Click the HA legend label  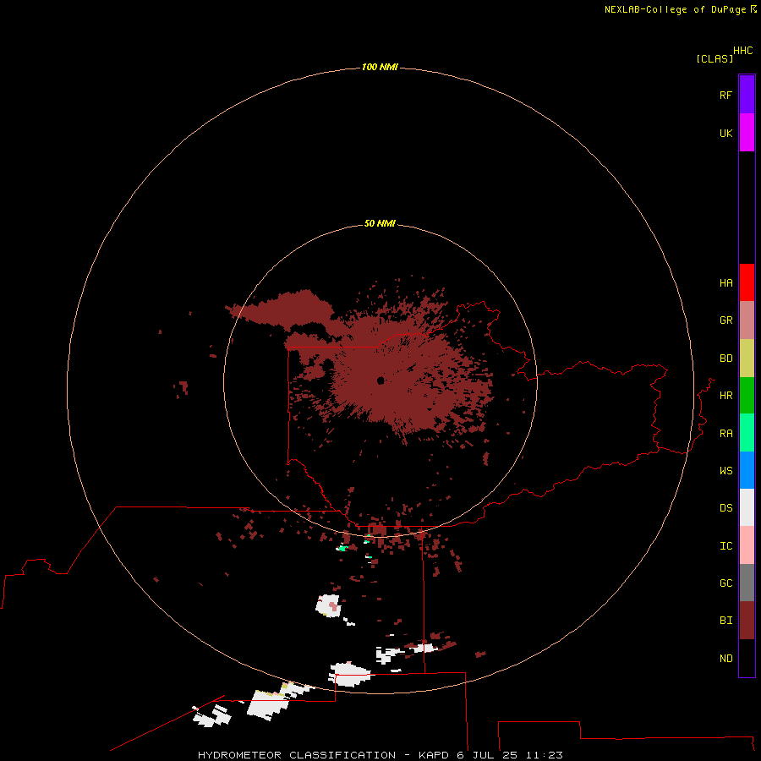click(725, 283)
